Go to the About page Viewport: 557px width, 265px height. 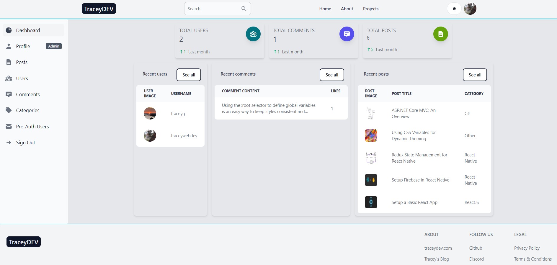(347, 9)
